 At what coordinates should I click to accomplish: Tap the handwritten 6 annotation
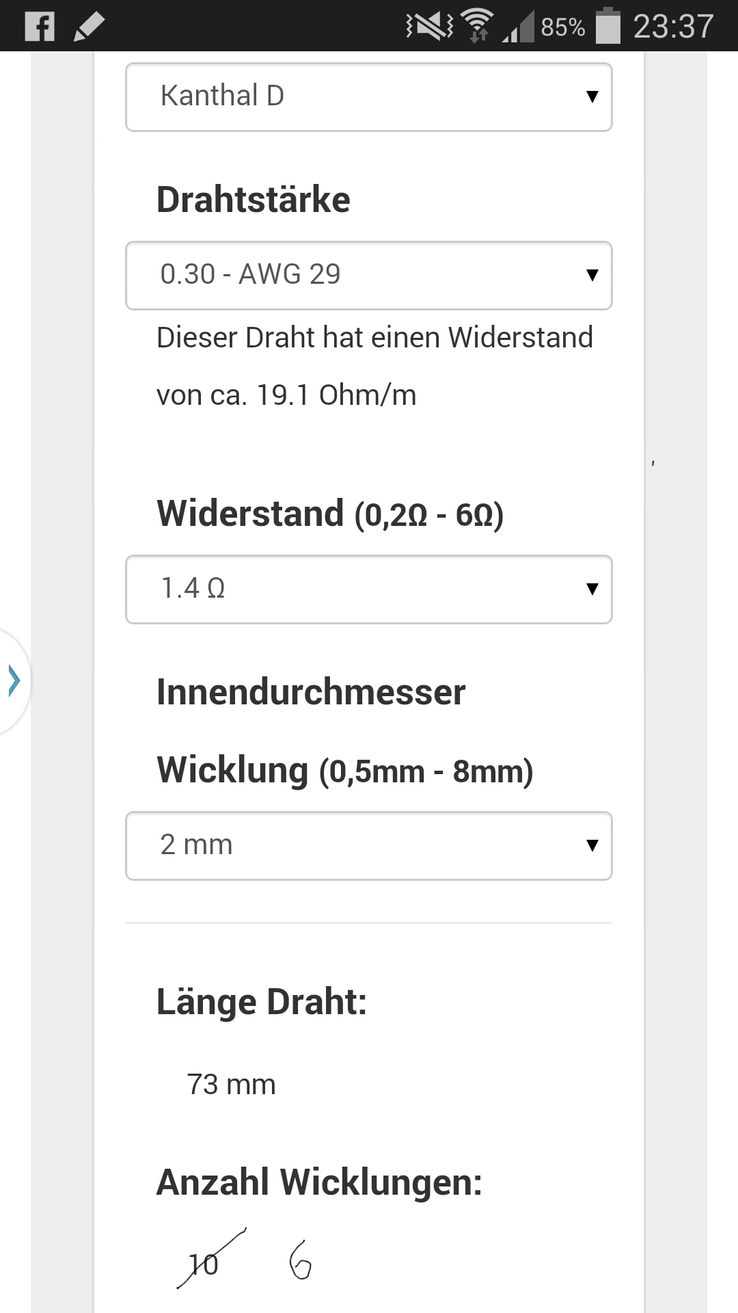coord(300,1261)
